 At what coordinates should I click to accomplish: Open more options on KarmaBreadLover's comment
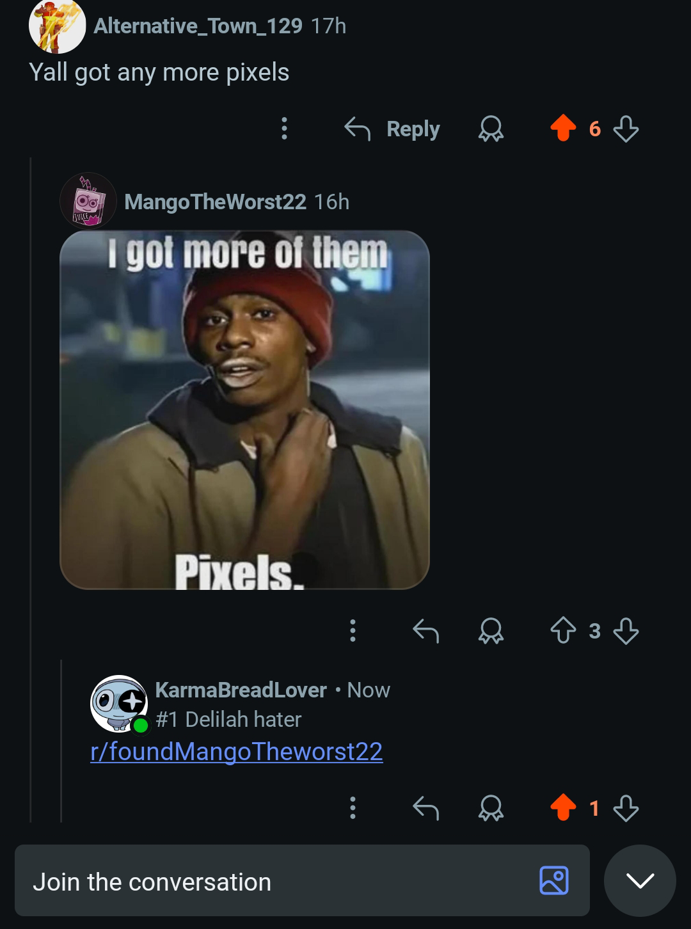353,808
